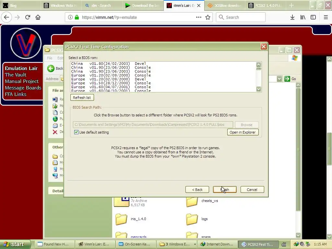The height and width of the screenshot is (249, 332).
Task: Click the red X delete task icon
Action: pos(55,132)
